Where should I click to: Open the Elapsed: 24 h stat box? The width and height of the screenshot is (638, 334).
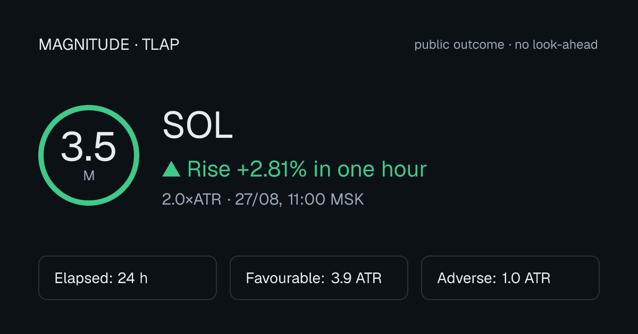(128, 278)
